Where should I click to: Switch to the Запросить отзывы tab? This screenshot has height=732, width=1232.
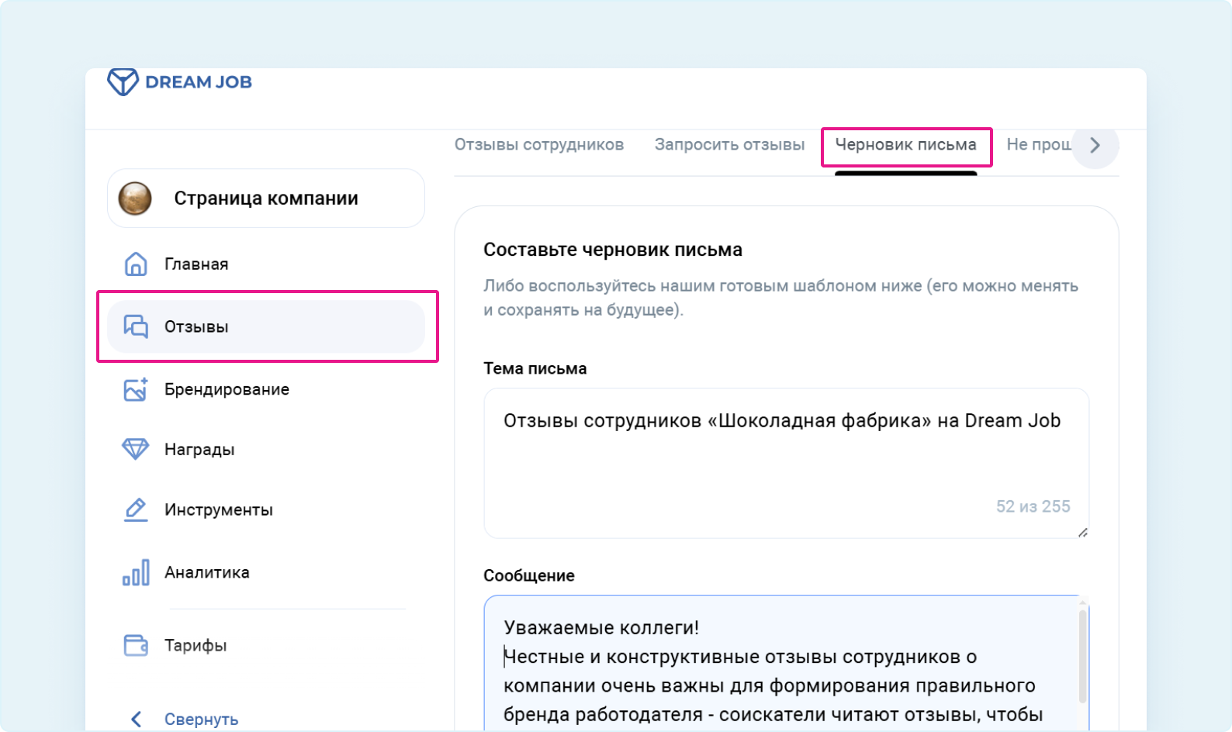729,145
